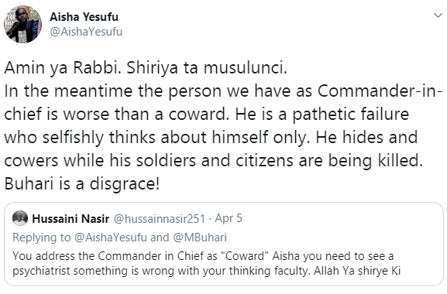The image size is (447, 294).
Task: Open the Hussaini Nasir author name
Action: 70,219
